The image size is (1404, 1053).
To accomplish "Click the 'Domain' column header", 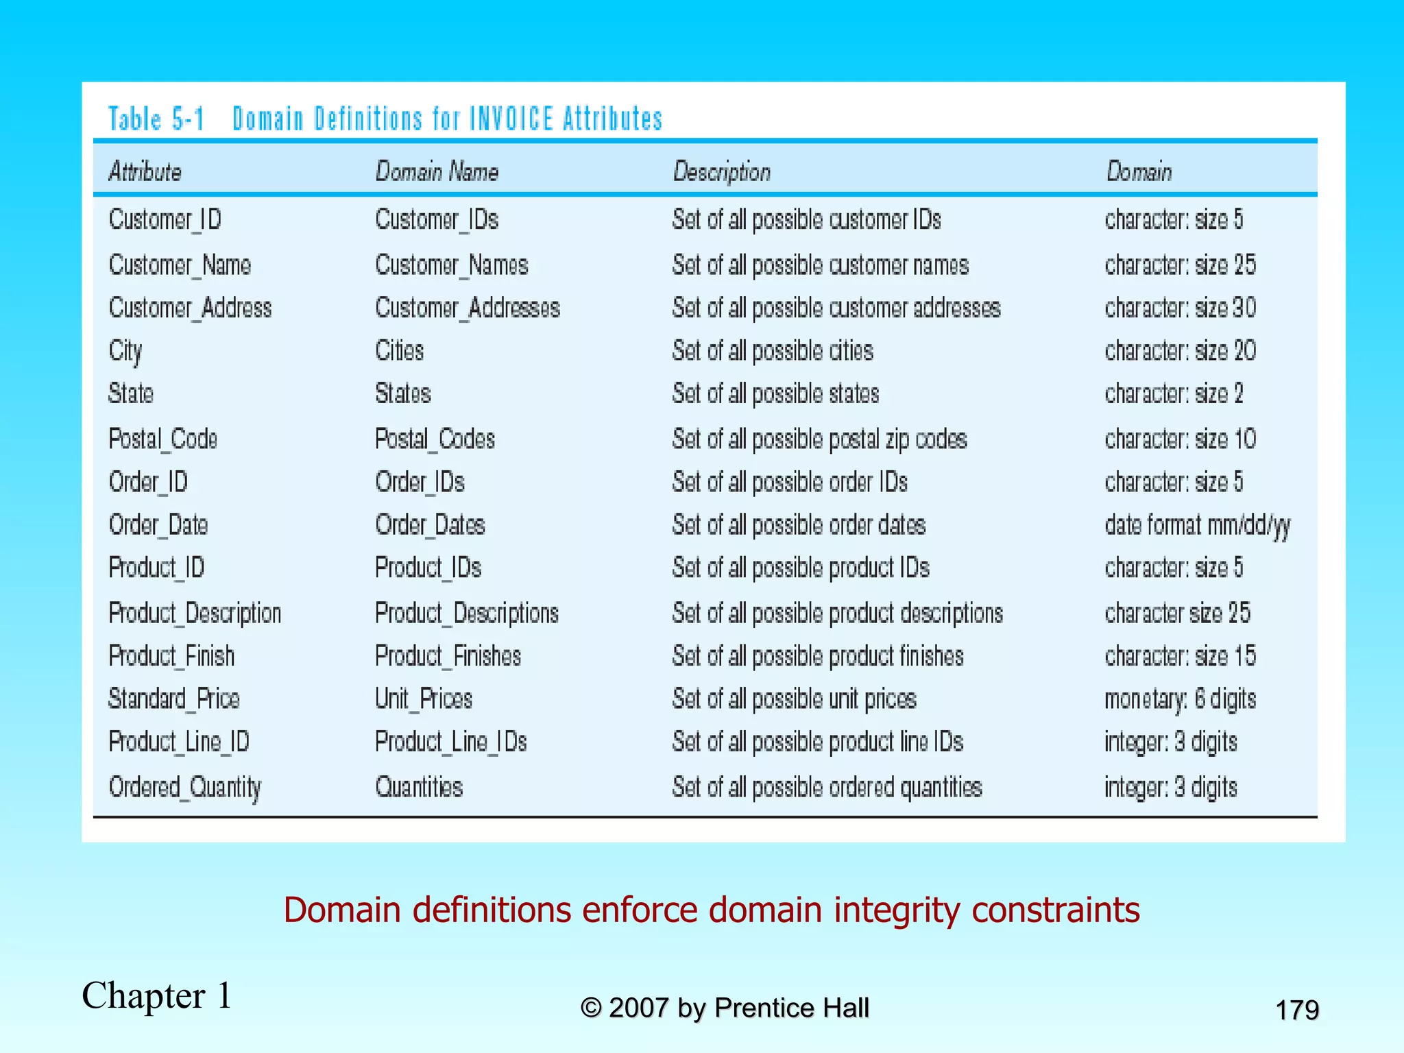I will click(x=1139, y=171).
